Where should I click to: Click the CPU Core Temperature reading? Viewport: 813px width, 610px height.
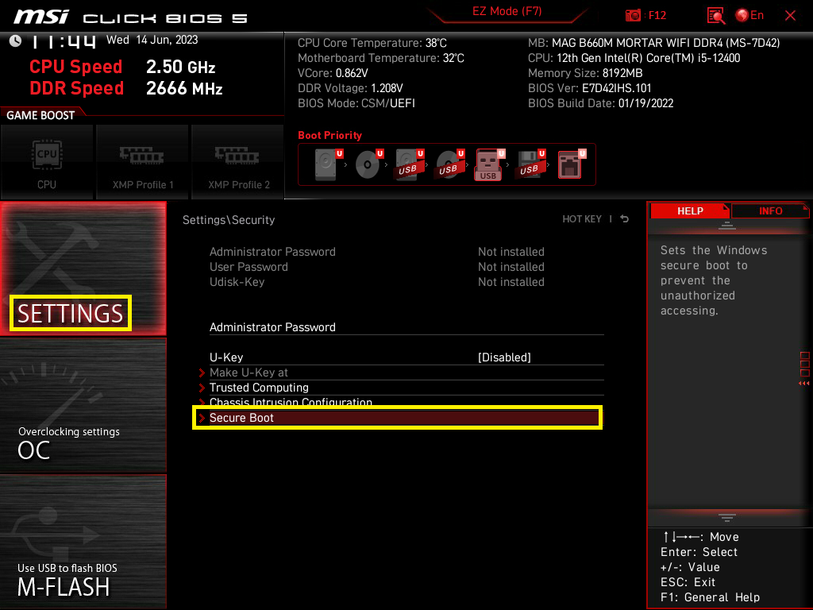(x=372, y=43)
